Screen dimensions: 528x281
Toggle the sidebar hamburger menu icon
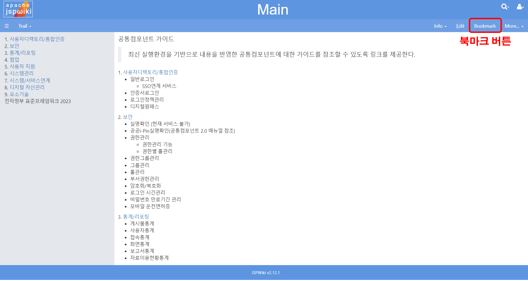click(x=7, y=26)
